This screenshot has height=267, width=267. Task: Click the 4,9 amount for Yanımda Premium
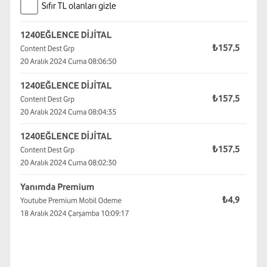tap(234, 200)
